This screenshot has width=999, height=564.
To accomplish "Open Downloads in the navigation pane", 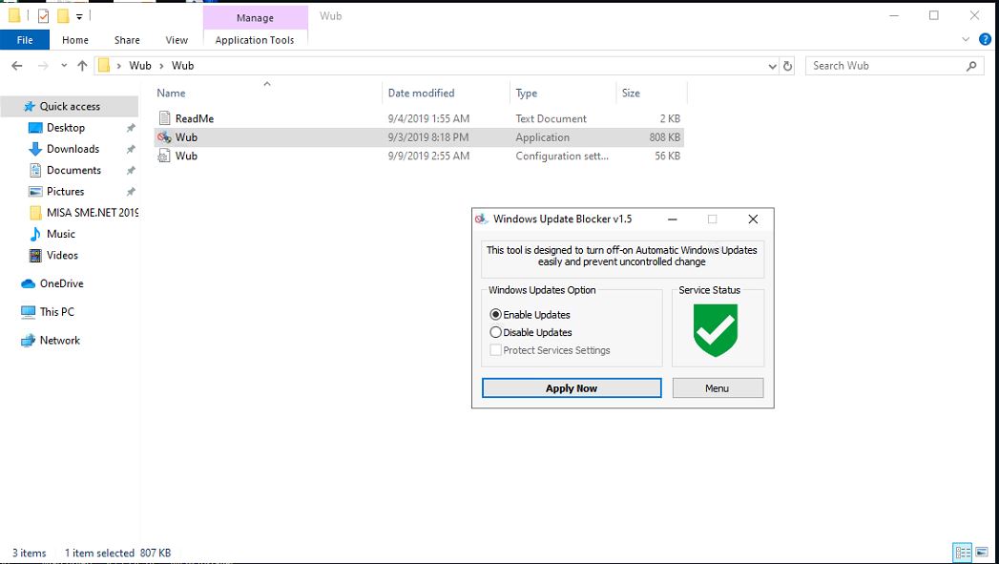I will 73,149.
